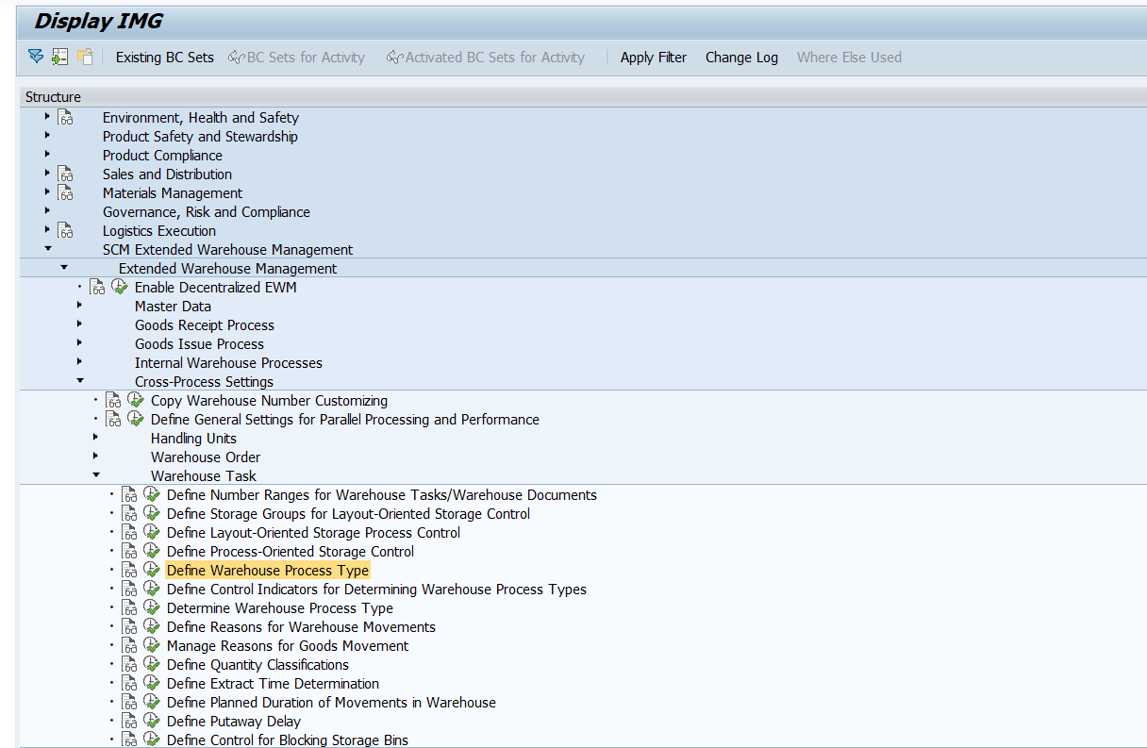Execute icon for Define Reasons for Warehouse Movements

pos(151,626)
